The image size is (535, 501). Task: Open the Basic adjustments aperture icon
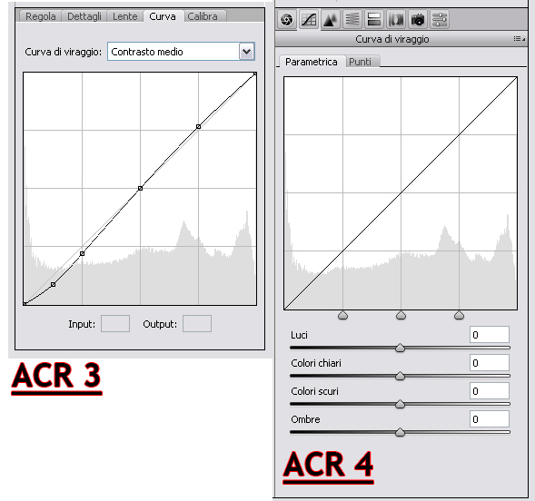(287, 19)
